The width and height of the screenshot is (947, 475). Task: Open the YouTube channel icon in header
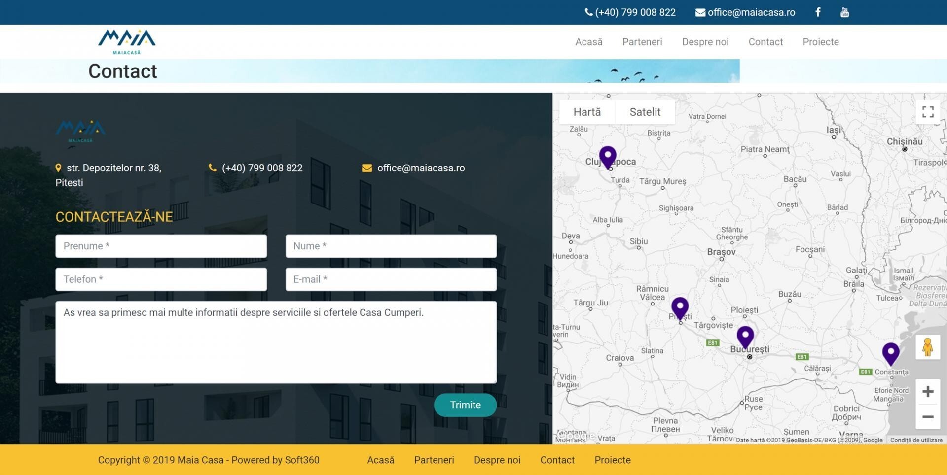(844, 12)
